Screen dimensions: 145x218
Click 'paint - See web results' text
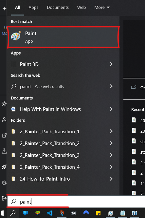point(42,87)
